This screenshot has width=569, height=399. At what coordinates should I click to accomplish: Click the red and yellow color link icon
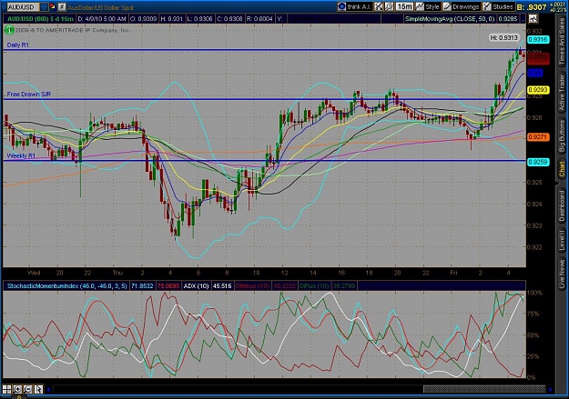(53, 6)
